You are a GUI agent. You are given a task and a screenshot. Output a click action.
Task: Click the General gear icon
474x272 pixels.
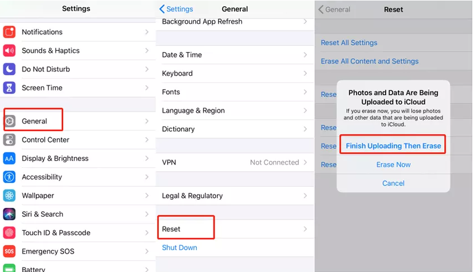coord(10,121)
